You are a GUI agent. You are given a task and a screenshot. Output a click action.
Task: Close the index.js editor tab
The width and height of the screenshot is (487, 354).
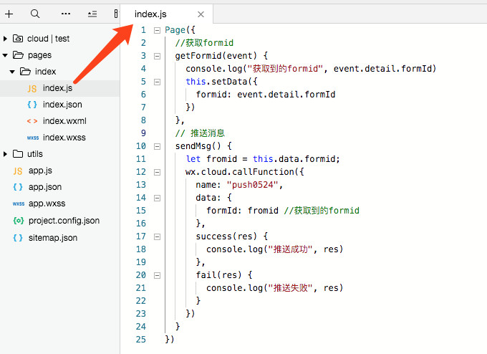coord(201,14)
